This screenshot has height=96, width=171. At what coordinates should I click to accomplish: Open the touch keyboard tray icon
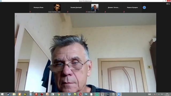pos(150,94)
